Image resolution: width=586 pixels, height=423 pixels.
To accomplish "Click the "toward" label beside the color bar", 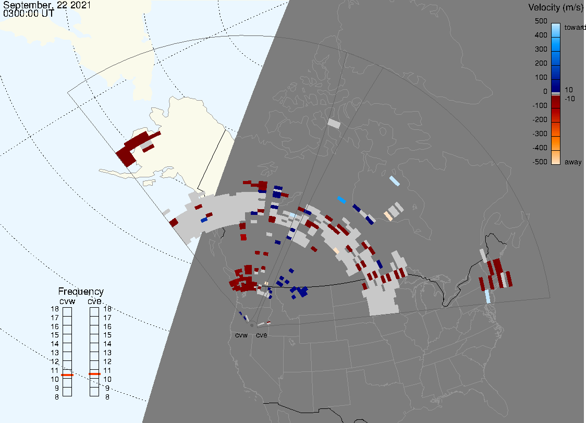I will (x=575, y=27).
